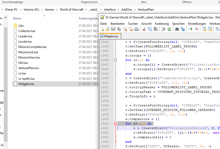Click the Find and Replace icon
Image resolution: width=220 pixels, height=149 pixels.
click(183, 29)
